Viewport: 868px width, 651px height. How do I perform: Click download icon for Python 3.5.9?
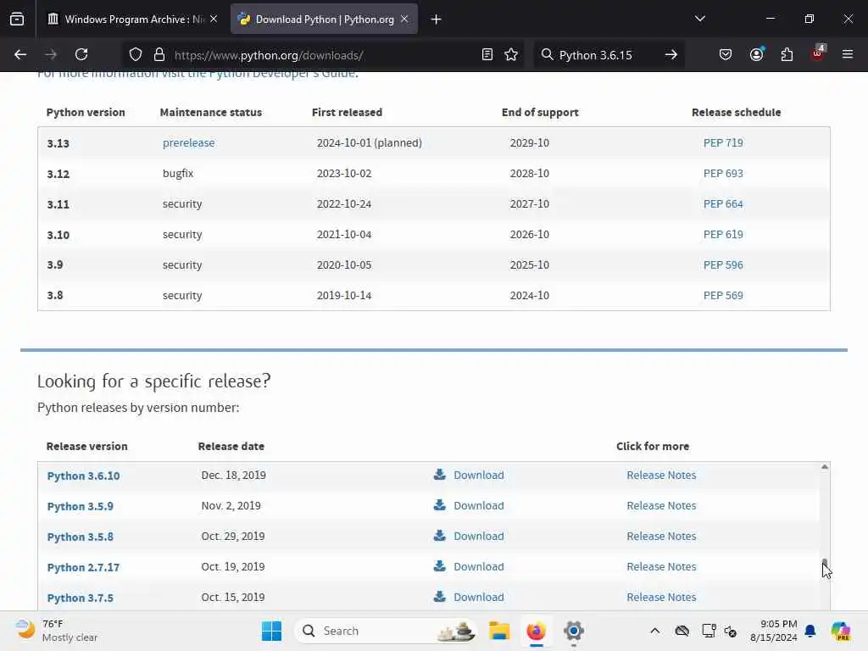(x=440, y=505)
